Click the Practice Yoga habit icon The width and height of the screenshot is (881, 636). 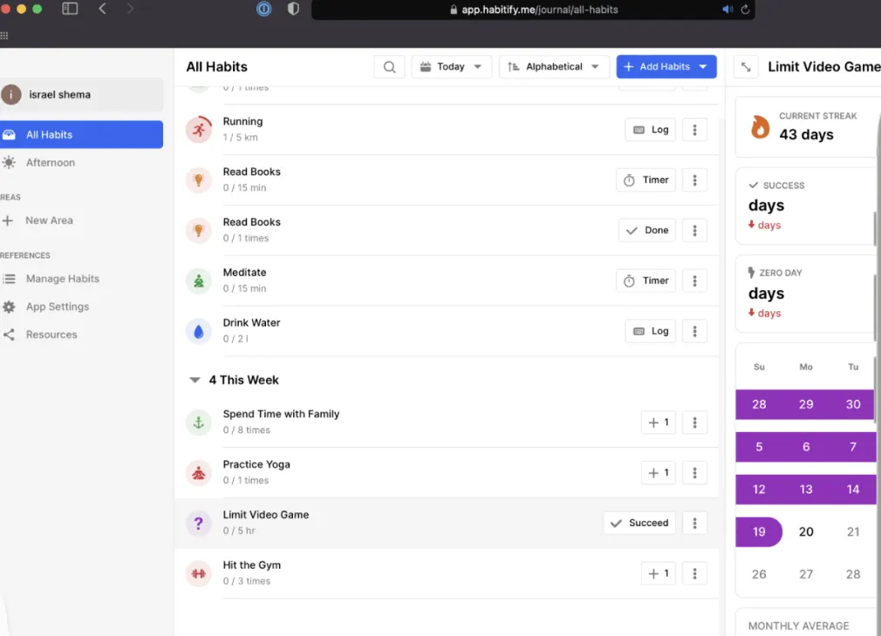[199, 473]
